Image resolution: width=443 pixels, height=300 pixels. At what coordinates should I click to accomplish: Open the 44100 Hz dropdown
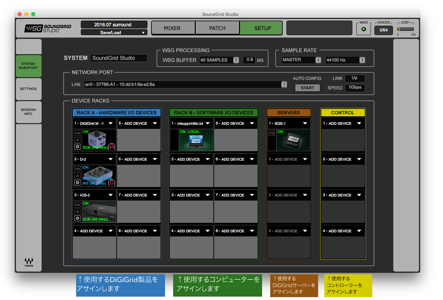click(x=345, y=60)
